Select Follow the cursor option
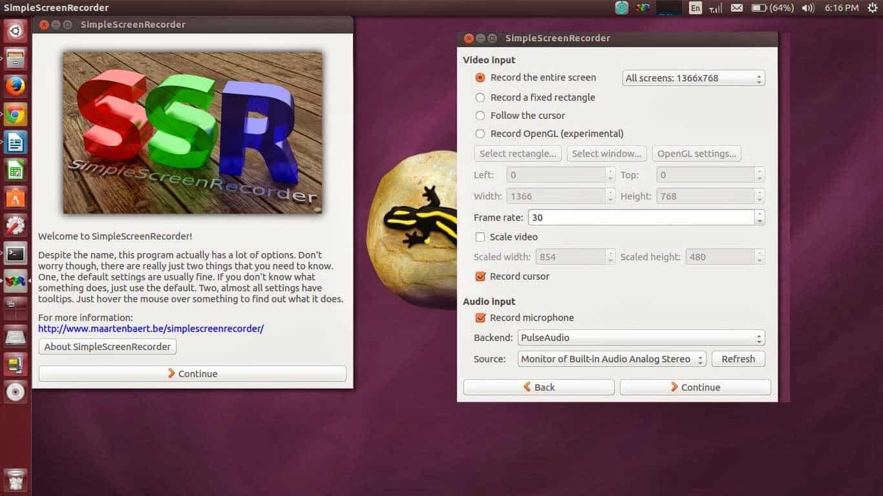Viewport: 883px width, 496px height. pyautogui.click(x=520, y=116)
